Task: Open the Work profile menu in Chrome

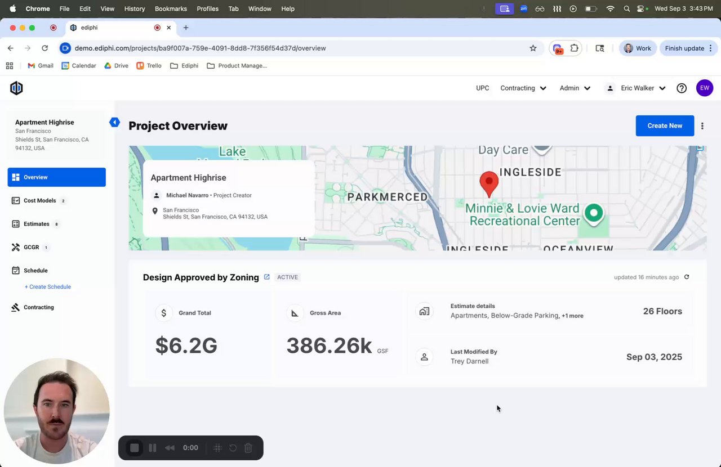Action: pyautogui.click(x=637, y=48)
